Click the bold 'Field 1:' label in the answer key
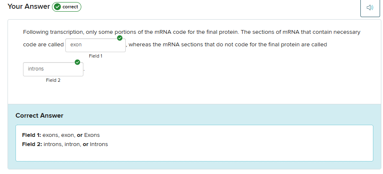 (x=31, y=135)
